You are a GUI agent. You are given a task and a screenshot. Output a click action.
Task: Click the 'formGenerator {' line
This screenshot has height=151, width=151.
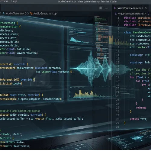click(x=10, y=27)
